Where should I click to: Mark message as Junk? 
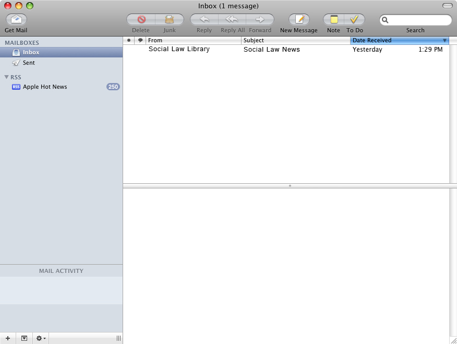coord(170,19)
